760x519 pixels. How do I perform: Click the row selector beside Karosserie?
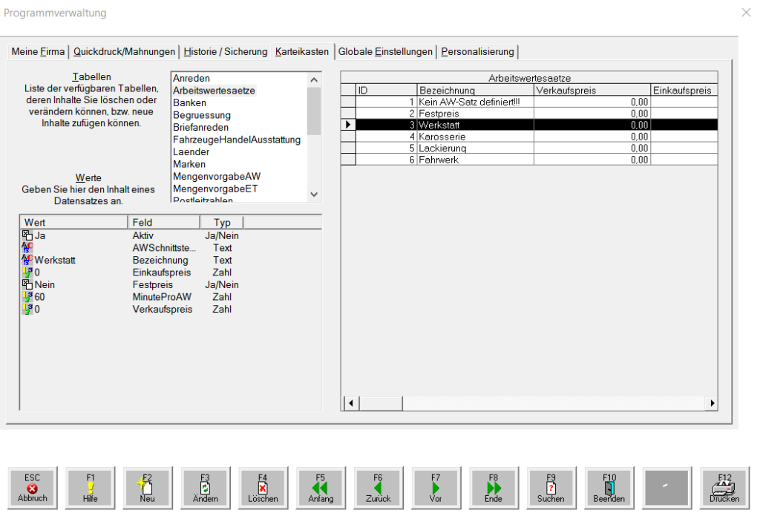click(x=349, y=137)
